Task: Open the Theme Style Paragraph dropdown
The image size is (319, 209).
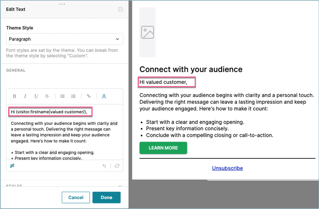Action: pyautogui.click(x=64, y=39)
